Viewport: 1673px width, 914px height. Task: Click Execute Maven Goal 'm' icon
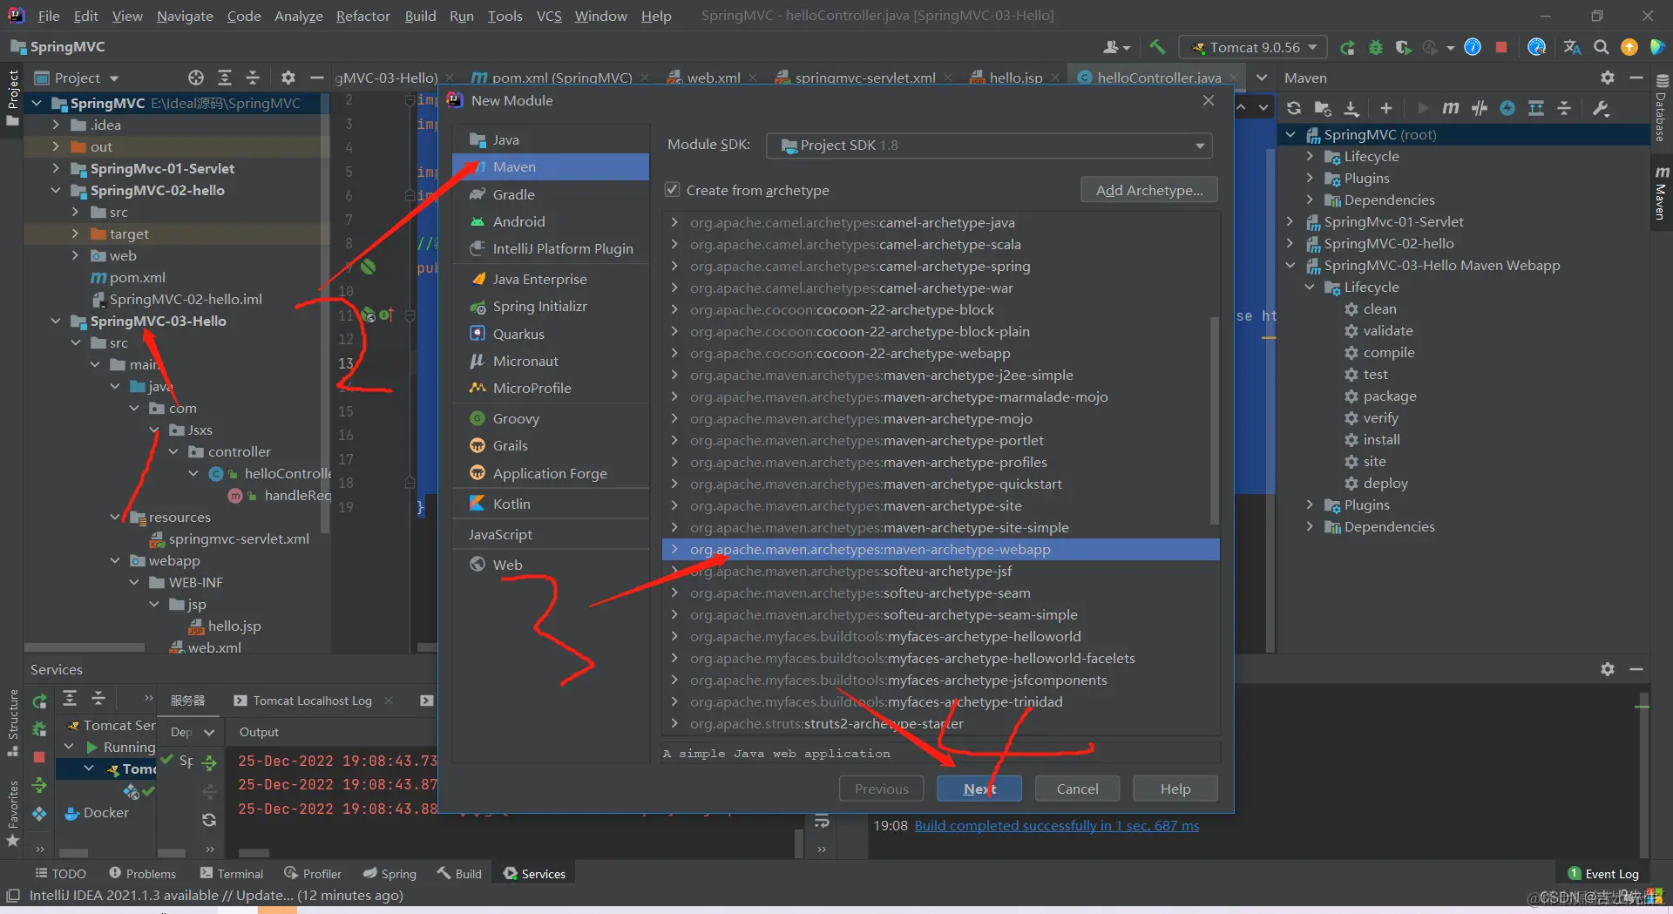(x=1450, y=108)
